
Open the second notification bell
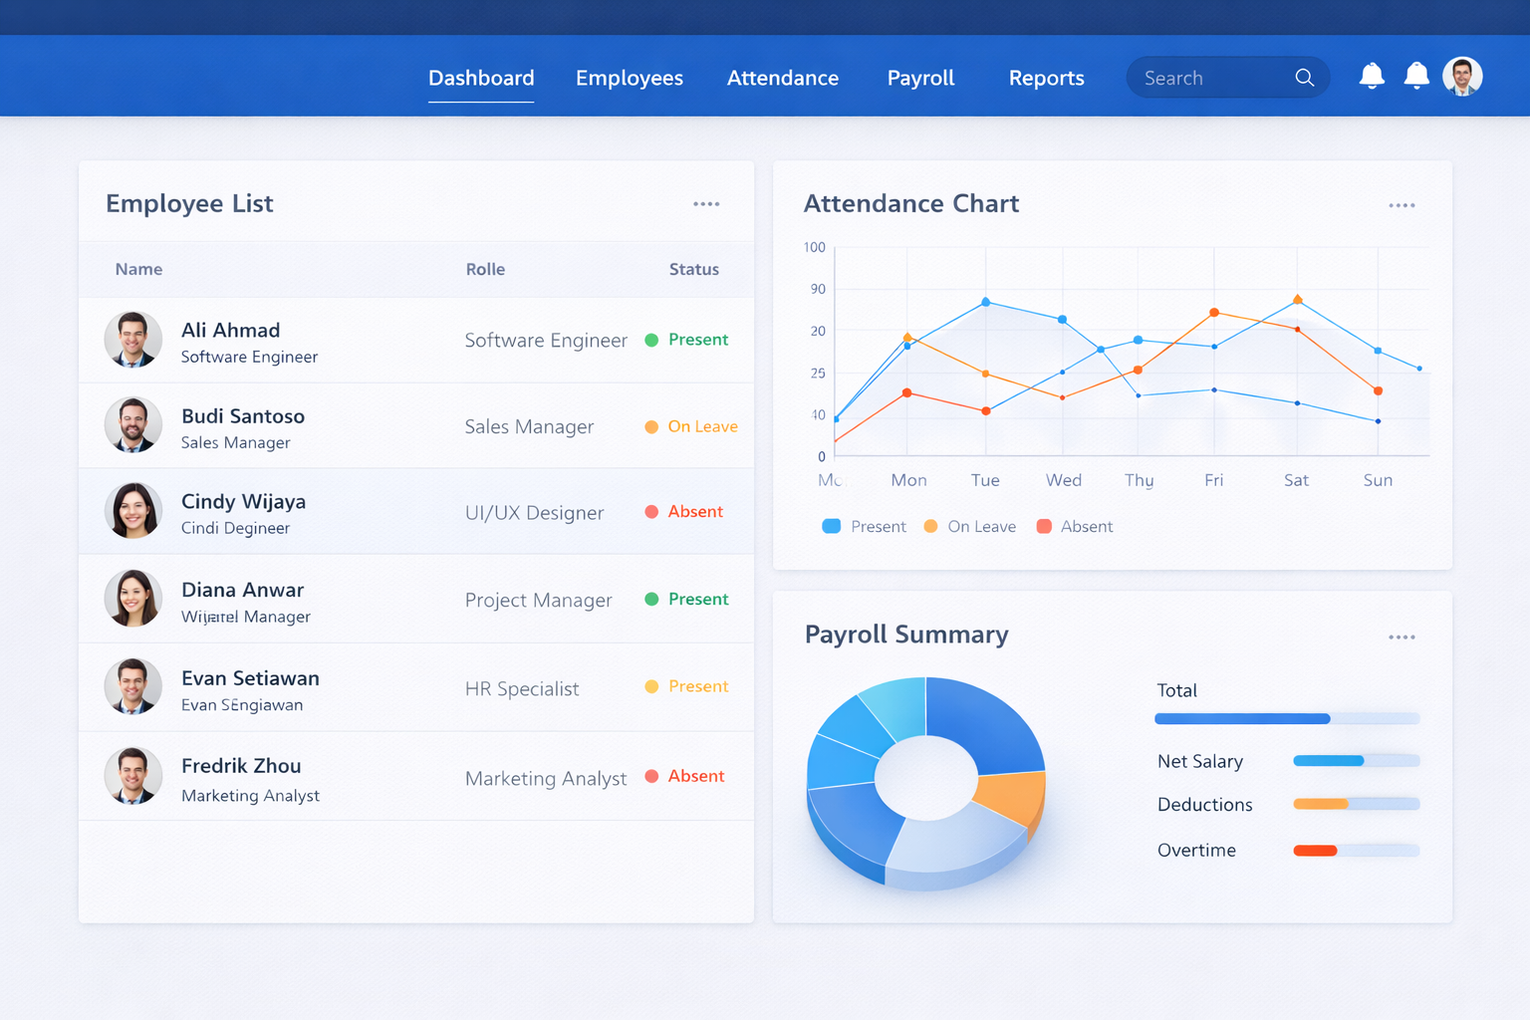(x=1416, y=76)
